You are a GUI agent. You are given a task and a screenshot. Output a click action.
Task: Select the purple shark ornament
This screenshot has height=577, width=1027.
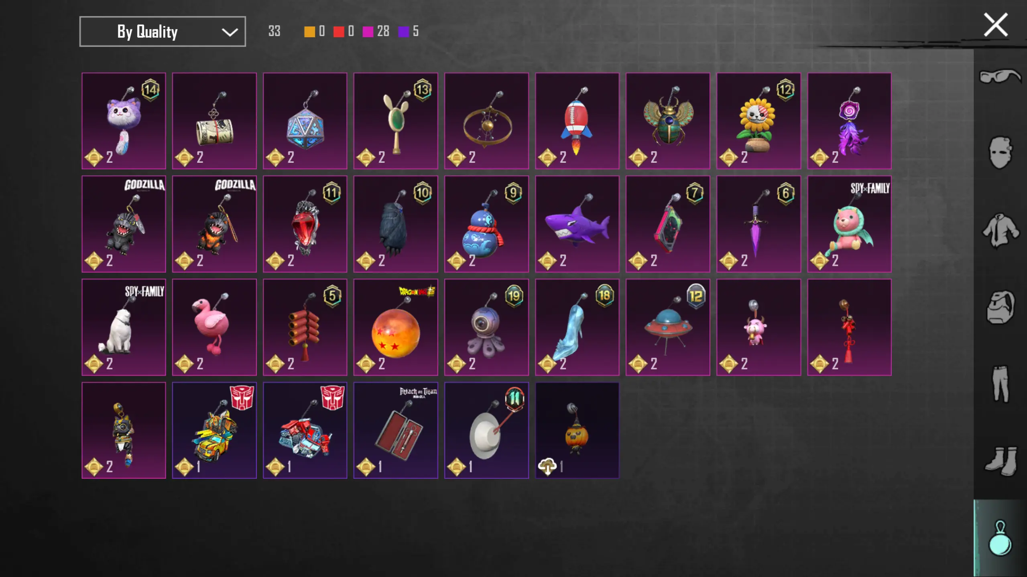coord(577,224)
